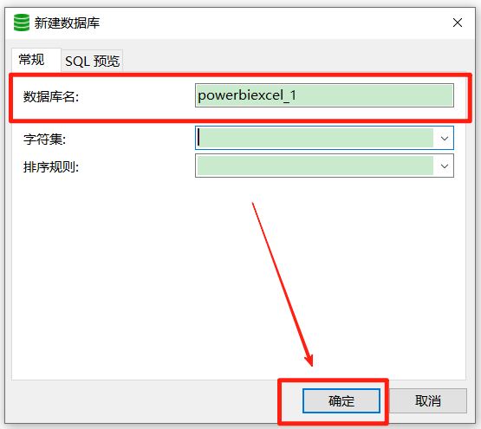Click the 数据库名 label
This screenshot has height=429, width=481.
[51, 97]
